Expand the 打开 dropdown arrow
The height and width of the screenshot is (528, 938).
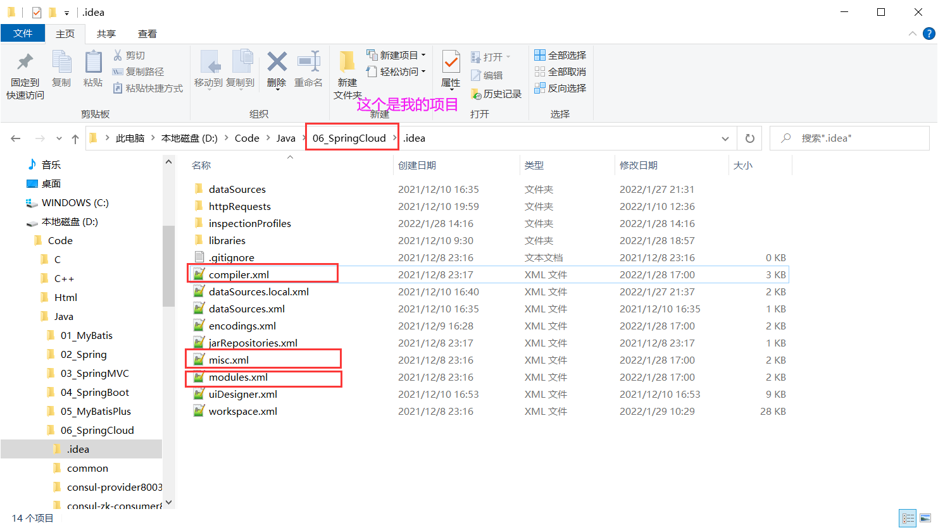(x=510, y=56)
